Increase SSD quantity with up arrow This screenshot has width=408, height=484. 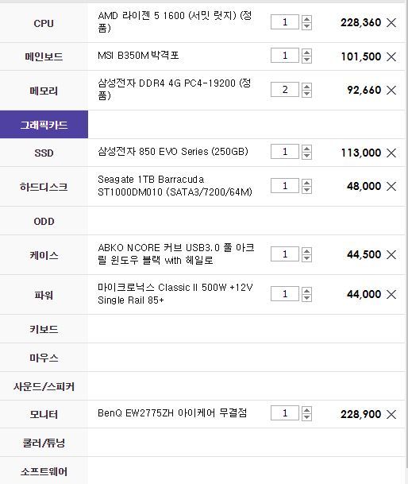tap(306, 149)
